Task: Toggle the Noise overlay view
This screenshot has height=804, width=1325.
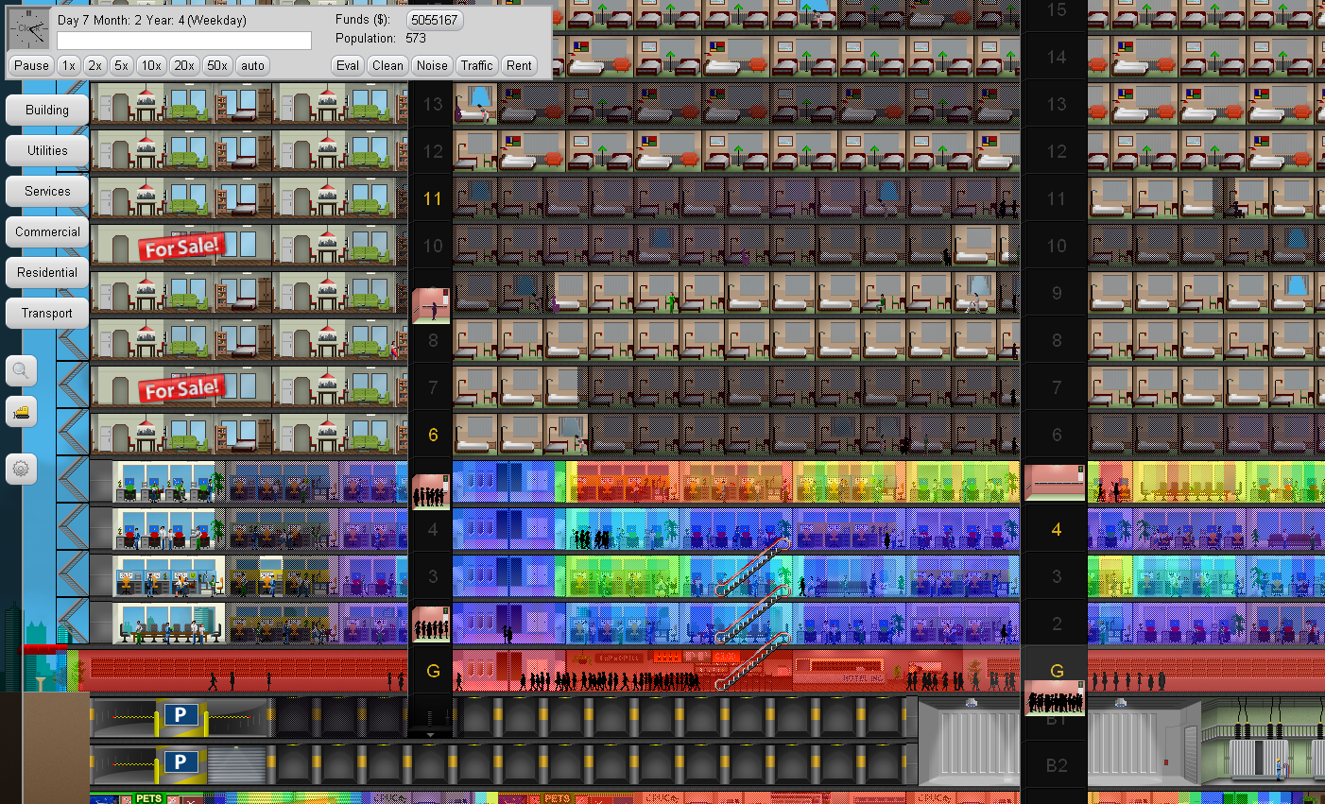Action: tap(432, 65)
